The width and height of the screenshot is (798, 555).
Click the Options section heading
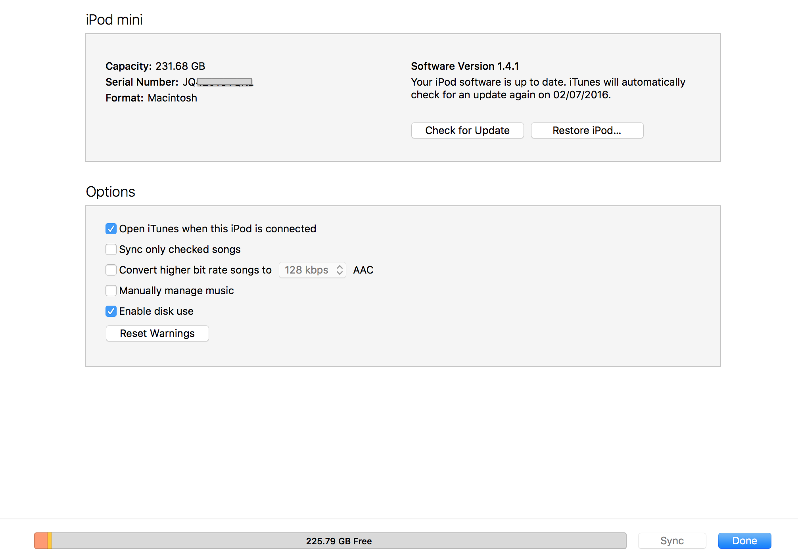110,191
